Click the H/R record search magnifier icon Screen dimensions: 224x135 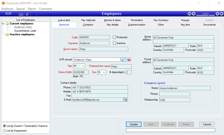124,60
